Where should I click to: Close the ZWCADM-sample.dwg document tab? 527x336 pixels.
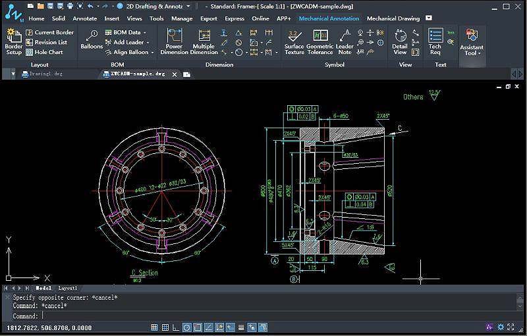point(174,74)
